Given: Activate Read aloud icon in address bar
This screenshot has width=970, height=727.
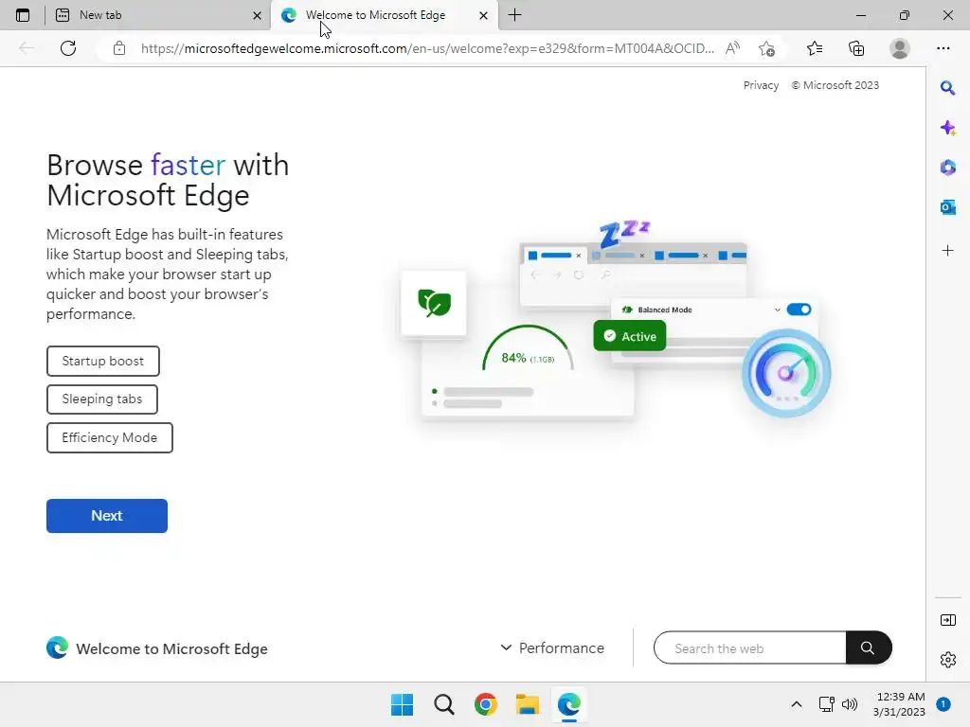Looking at the screenshot, I should [732, 48].
